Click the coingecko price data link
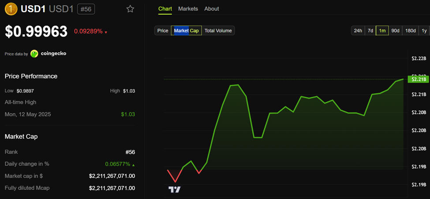This screenshot has width=430, height=199. [53, 54]
